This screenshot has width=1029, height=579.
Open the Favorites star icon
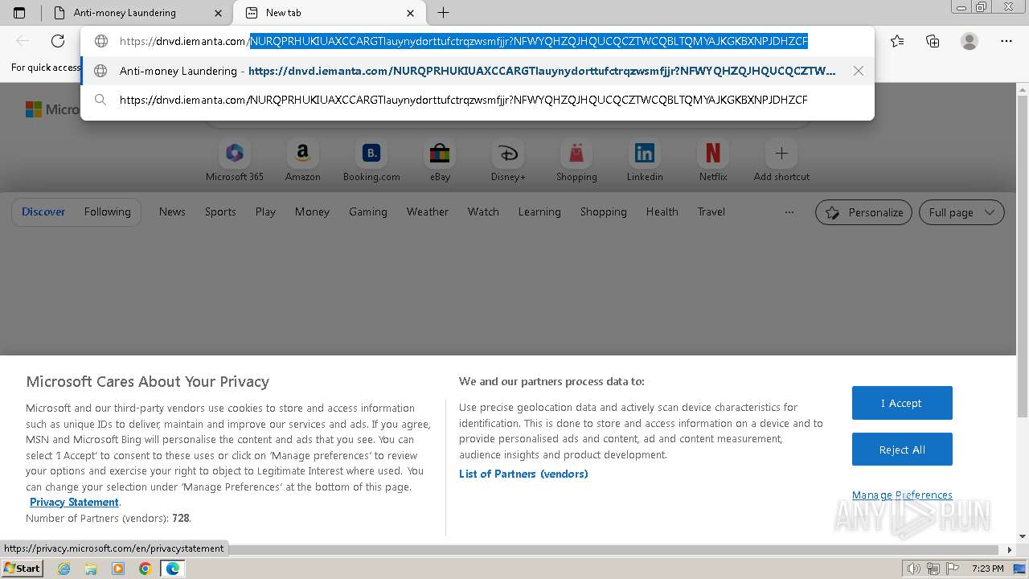(x=897, y=41)
